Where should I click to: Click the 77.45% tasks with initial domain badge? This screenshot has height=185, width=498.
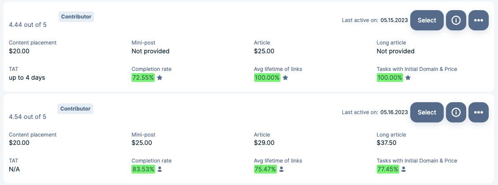pos(388,170)
